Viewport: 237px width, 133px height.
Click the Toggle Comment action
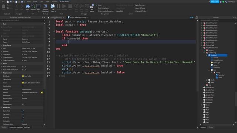click(140, 5)
